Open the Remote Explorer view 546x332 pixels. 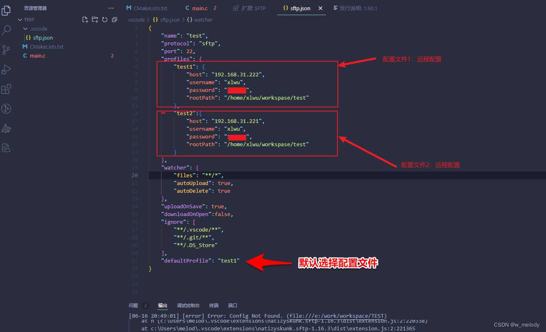pyautogui.click(x=6, y=109)
